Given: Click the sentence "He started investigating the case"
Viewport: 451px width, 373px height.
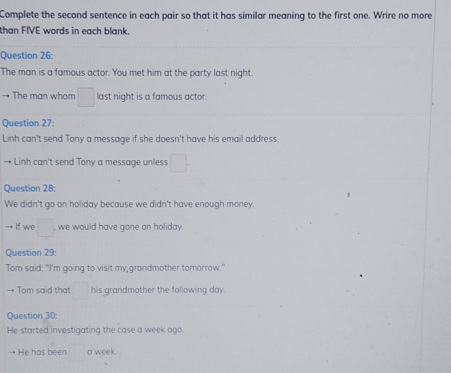Looking at the screenshot, I should 96,330.
